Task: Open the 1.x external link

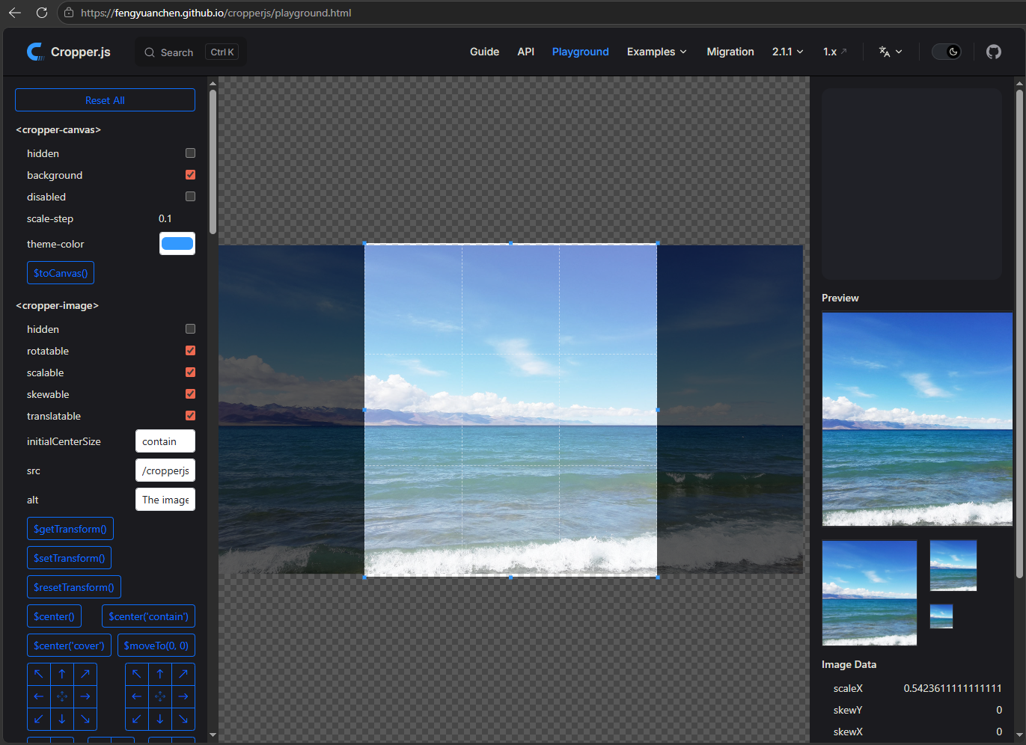Action: [x=835, y=52]
